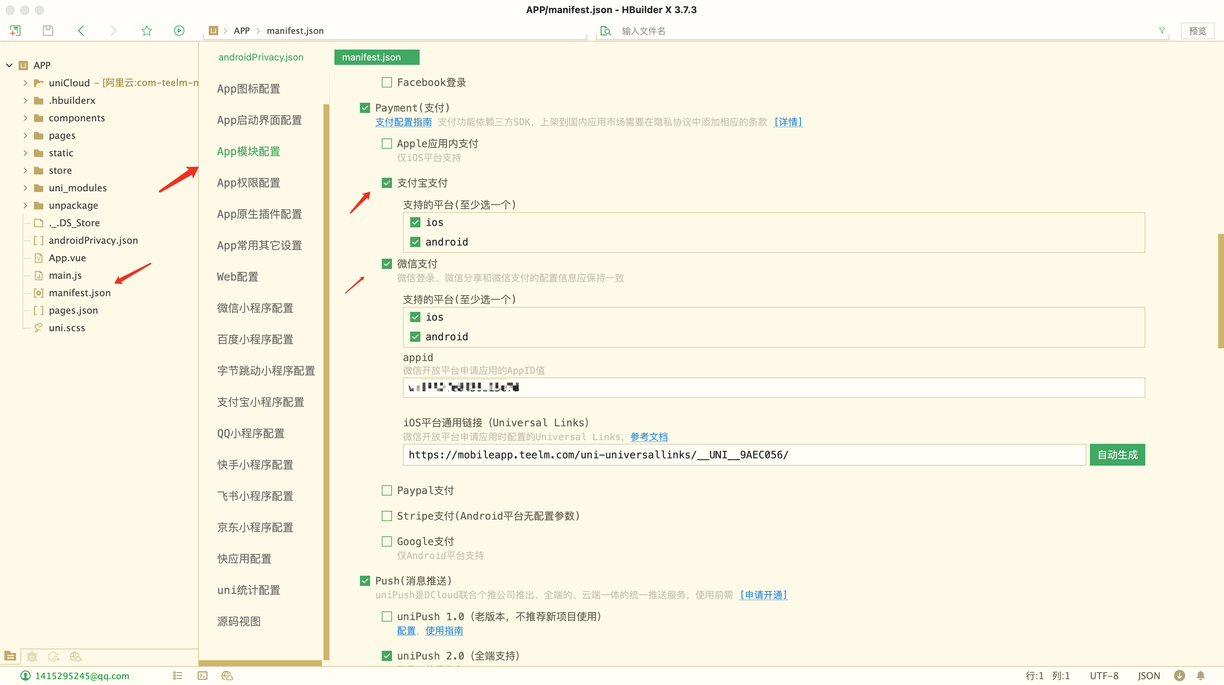Click the 预览 preview button
This screenshot has height=685, width=1224.
[1197, 31]
